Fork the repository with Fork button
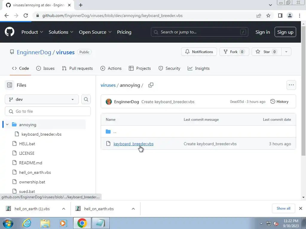The height and width of the screenshot is (229, 306). (234, 52)
